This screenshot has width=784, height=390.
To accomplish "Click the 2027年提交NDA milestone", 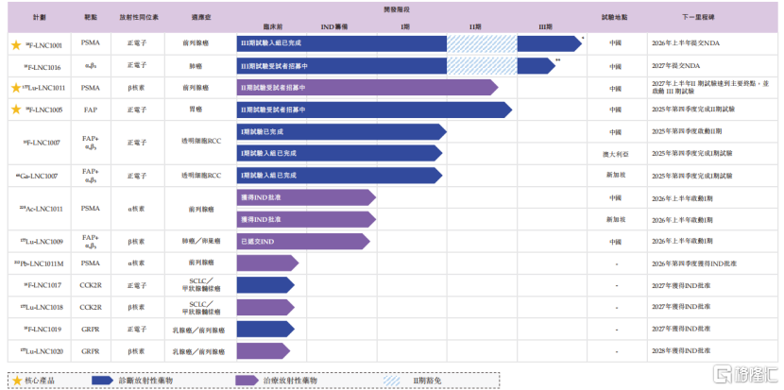I will [x=676, y=65].
